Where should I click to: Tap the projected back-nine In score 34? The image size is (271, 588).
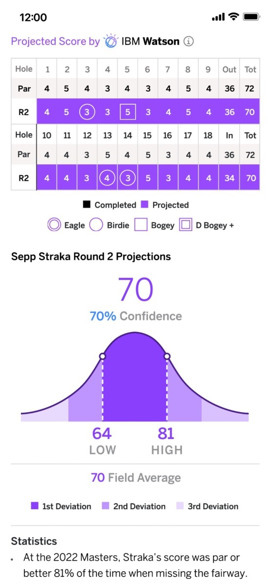tap(229, 178)
